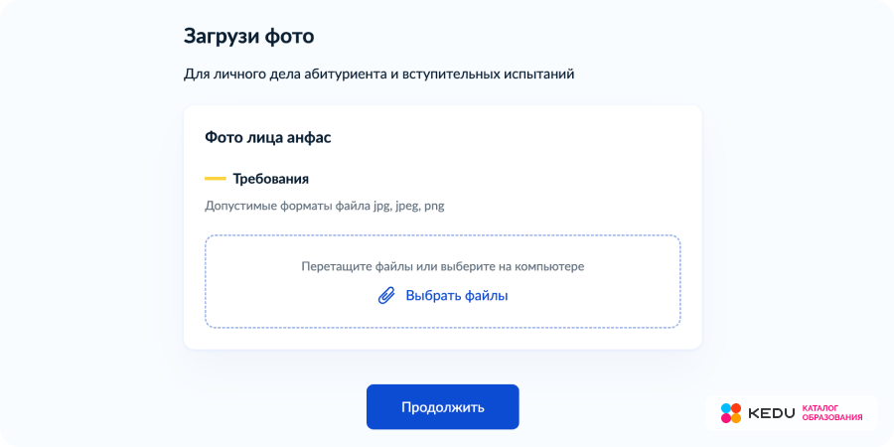This screenshot has height=447, width=894.
Task: Click the 'Для личного дела абитуриента' subtitle
Action: (378, 74)
